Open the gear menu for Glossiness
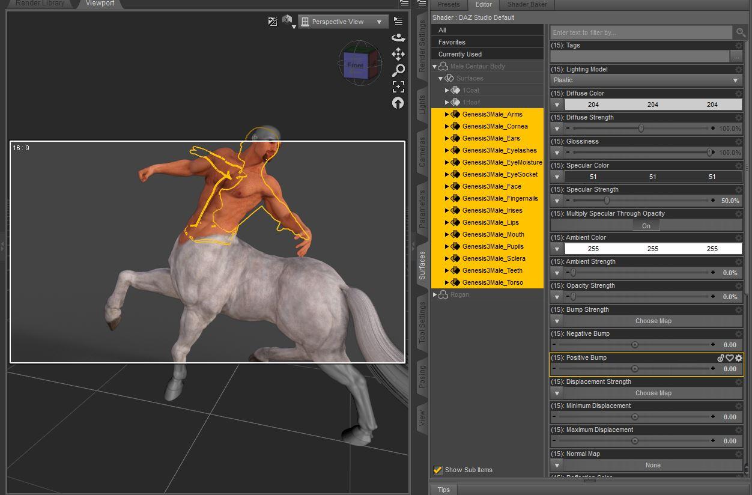 click(x=739, y=142)
